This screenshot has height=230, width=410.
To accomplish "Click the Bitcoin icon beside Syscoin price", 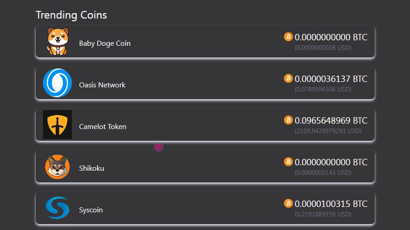I will [288, 203].
